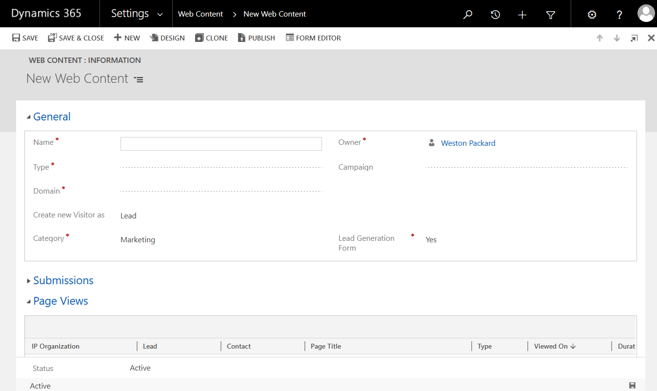Image resolution: width=657 pixels, height=391 pixels.
Task: Change Create new Visitor as Lead value
Action: click(x=128, y=215)
